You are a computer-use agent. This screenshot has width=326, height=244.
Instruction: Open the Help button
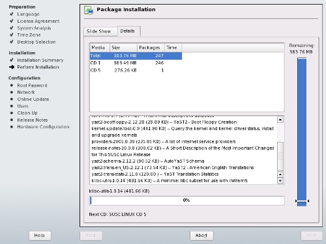(40, 236)
